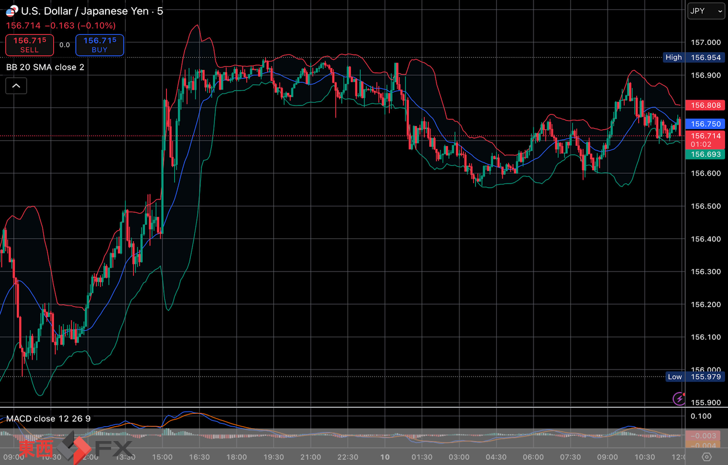Click the USD/JPY currency flag icon
The height and width of the screenshot is (465, 728).
11,11
